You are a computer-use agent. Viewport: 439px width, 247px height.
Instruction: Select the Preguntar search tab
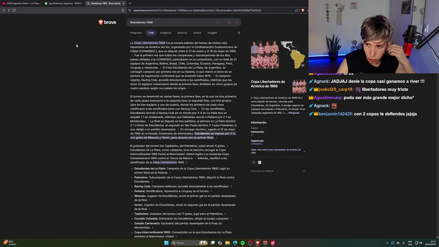(136, 33)
